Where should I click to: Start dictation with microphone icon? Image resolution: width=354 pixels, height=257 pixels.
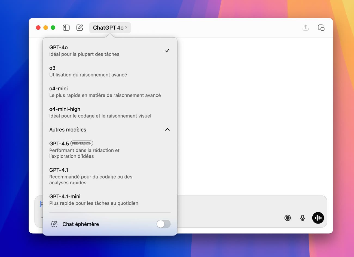coord(302,218)
